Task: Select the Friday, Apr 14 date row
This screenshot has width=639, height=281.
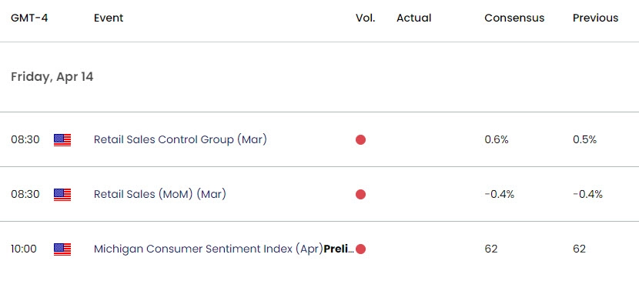Action: point(319,77)
